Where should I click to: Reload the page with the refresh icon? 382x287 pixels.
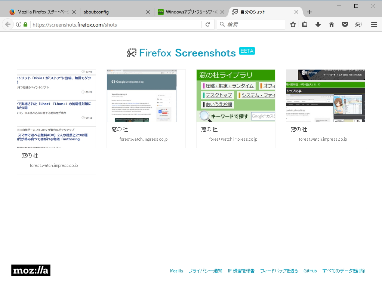(x=207, y=24)
